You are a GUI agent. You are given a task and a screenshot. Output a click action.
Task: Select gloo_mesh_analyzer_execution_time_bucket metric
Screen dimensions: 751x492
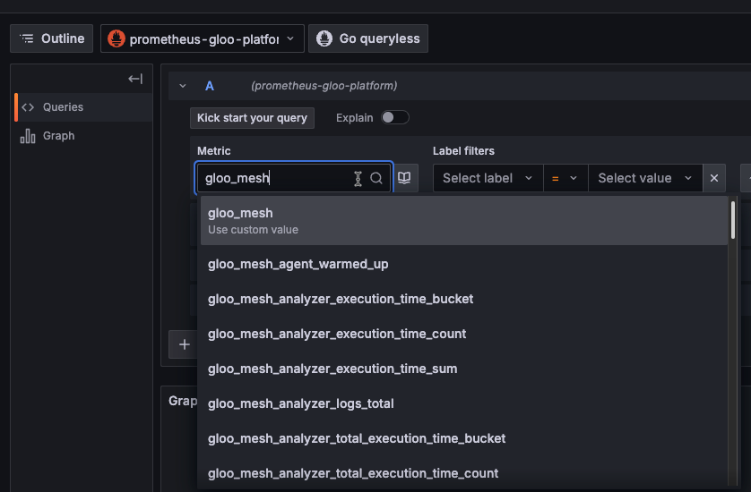tap(463, 299)
